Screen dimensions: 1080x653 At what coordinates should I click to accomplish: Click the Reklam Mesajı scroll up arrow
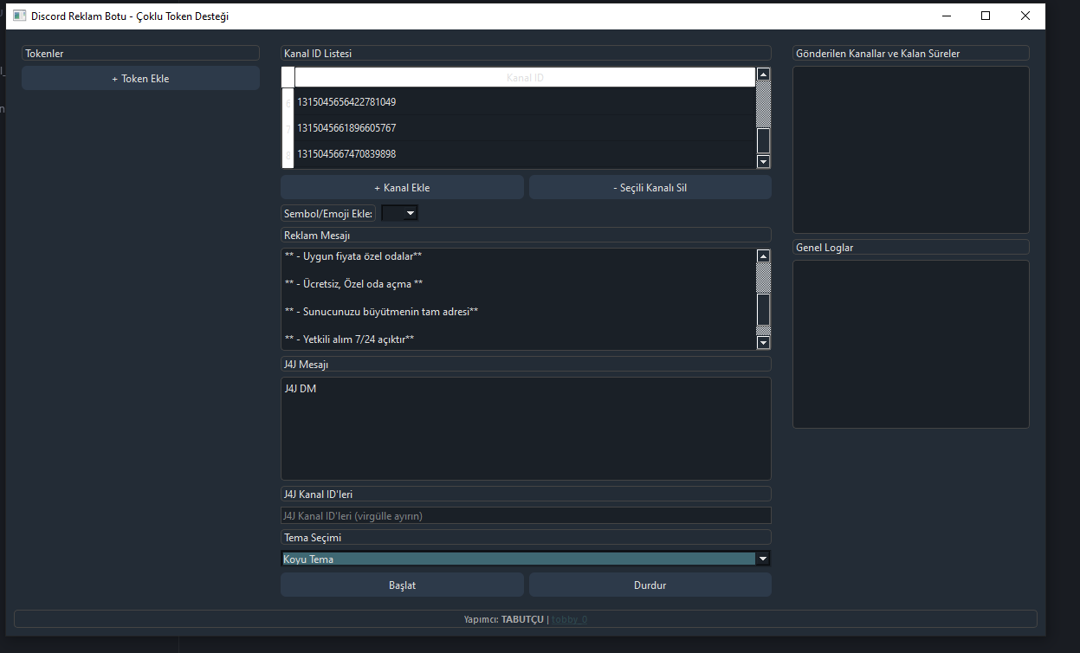[763, 256]
